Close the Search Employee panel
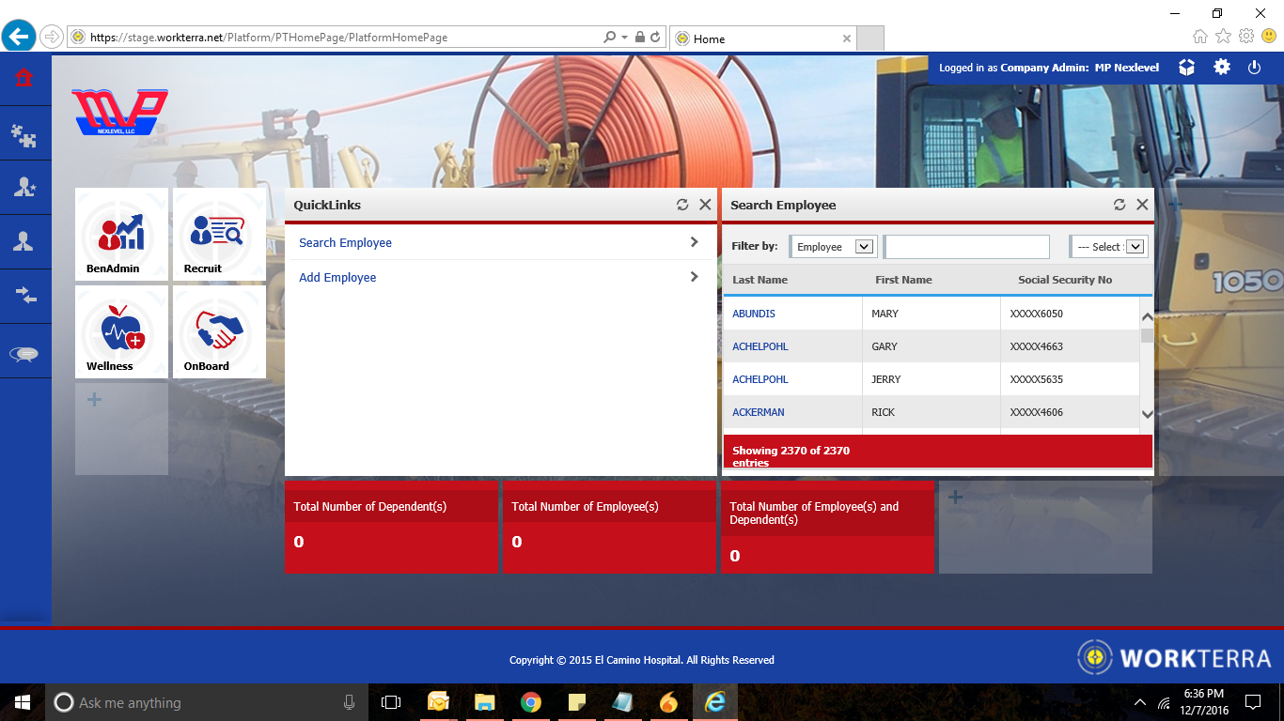This screenshot has height=721, width=1284. [x=1142, y=205]
